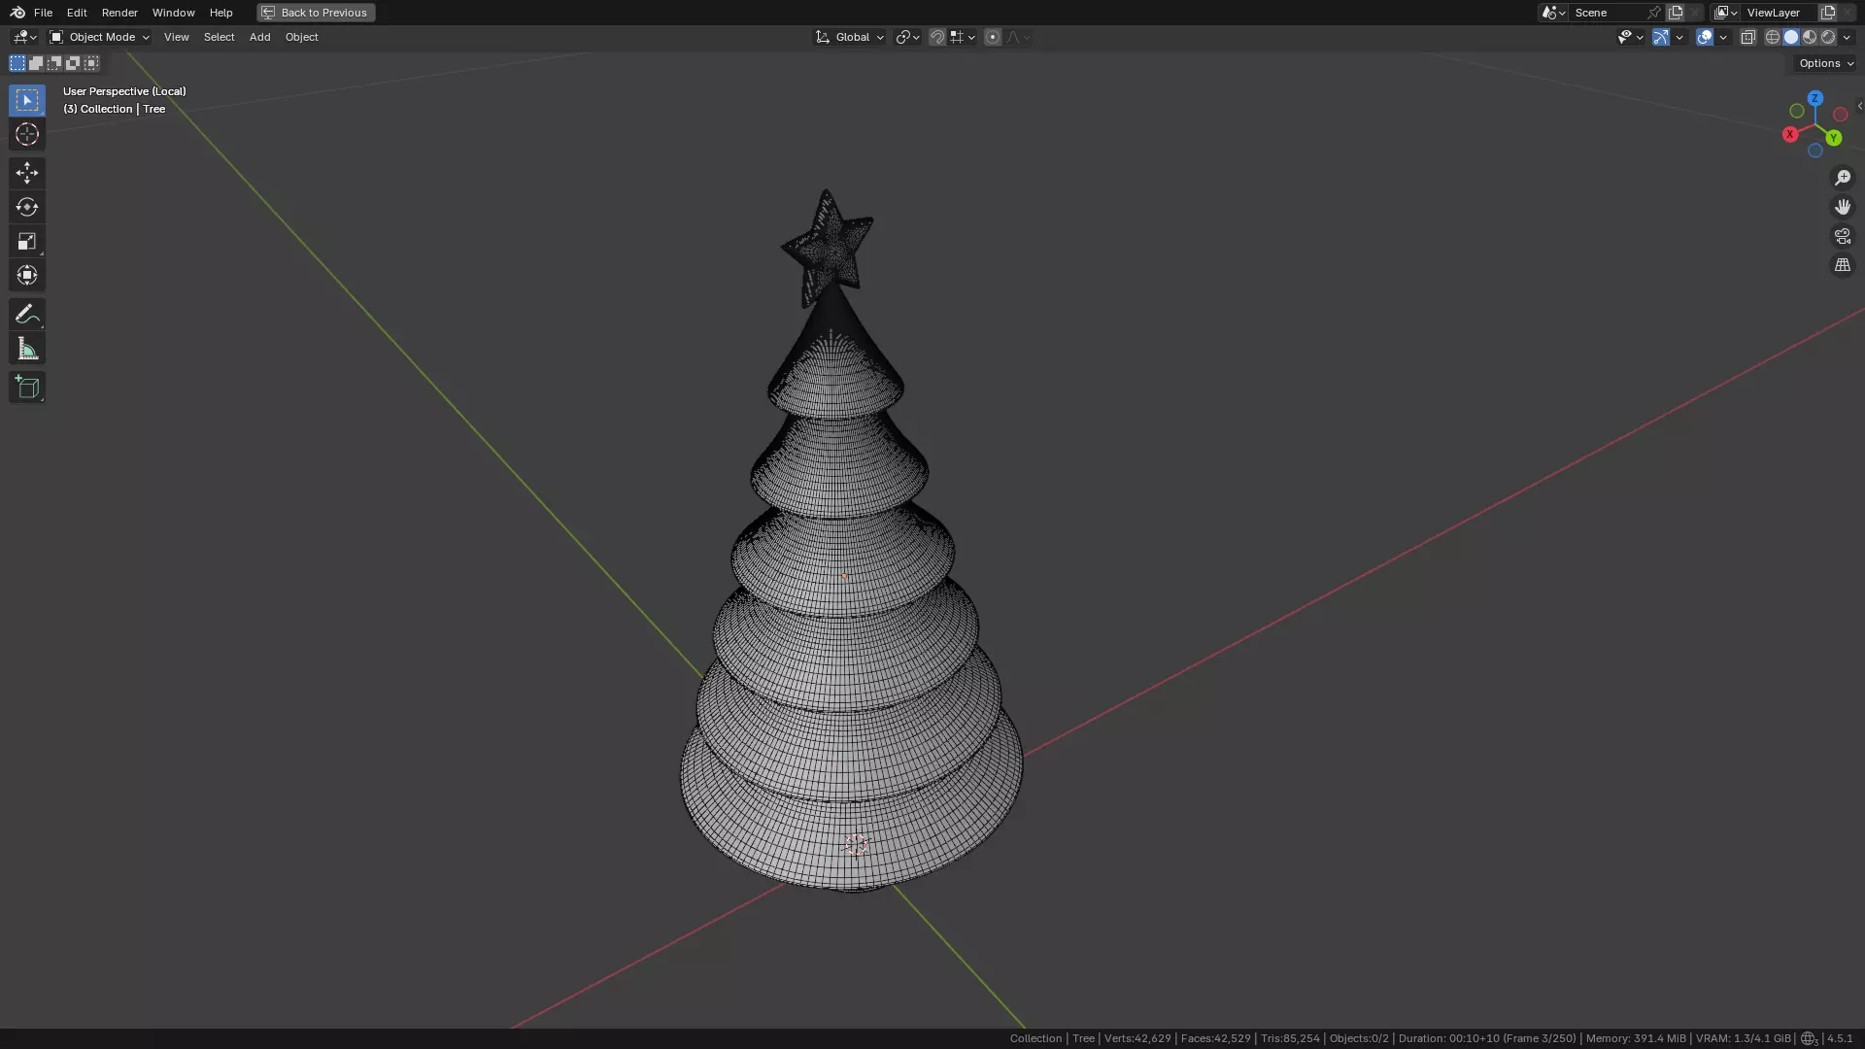The height and width of the screenshot is (1049, 1865).
Task: Open the Edit menu
Action: coord(77,13)
